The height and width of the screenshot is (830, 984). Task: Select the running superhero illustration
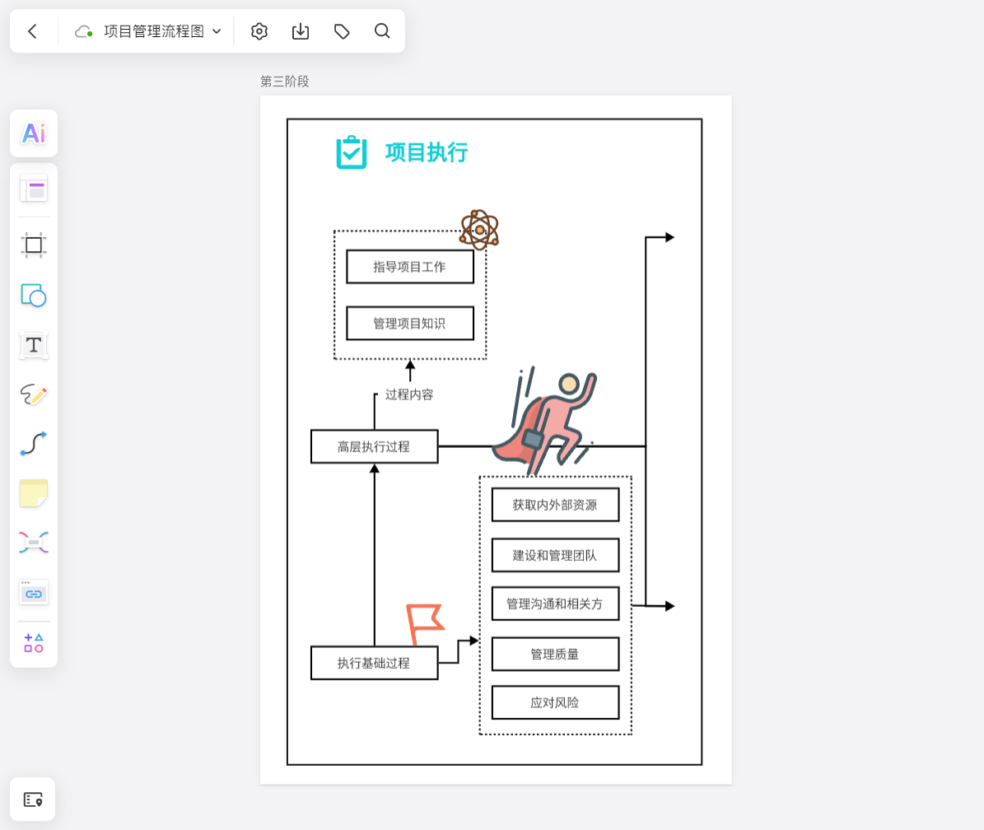click(545, 422)
